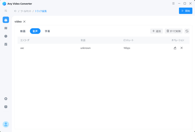Click the 言語 column header
The width and height of the screenshot is (195, 132).
pyautogui.click(x=83, y=40)
